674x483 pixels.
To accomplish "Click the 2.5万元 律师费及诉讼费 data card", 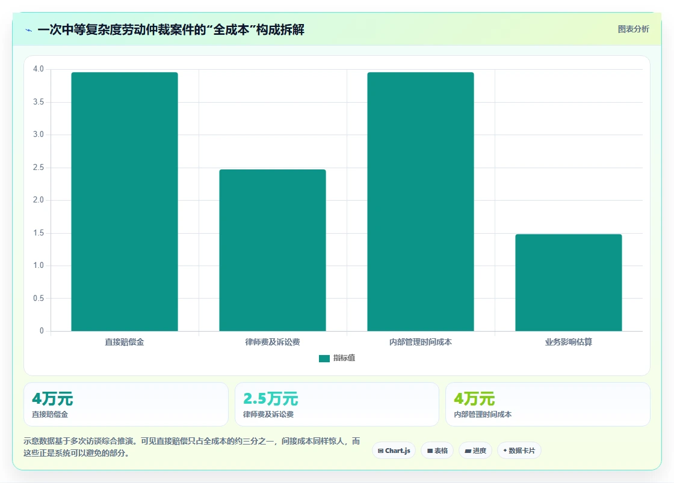I will (337, 404).
